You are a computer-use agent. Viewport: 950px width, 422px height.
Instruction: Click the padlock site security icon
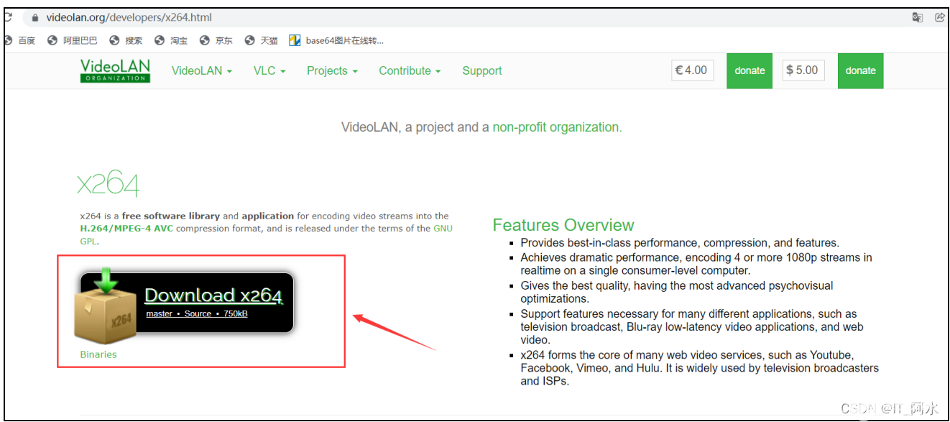[34, 17]
